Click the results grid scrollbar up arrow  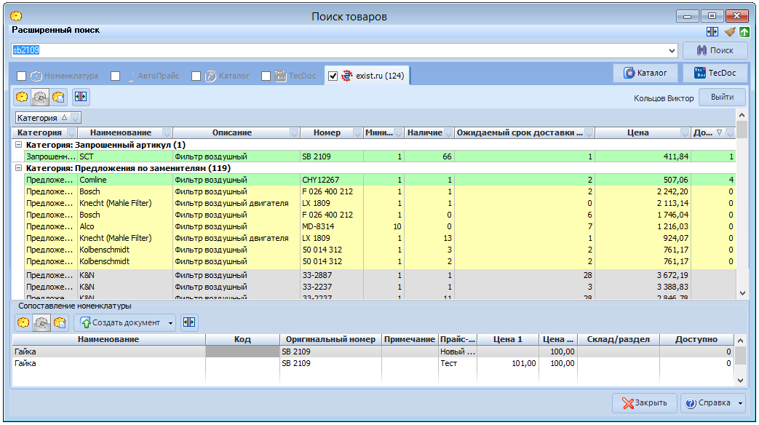742,115
